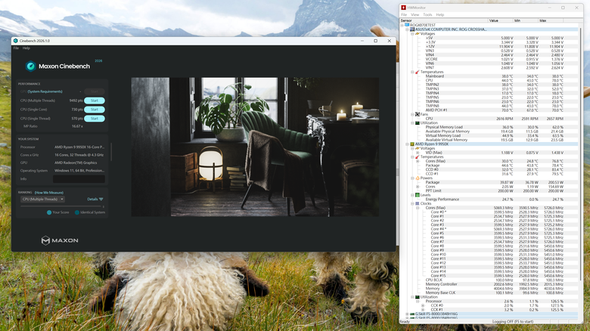Click the Levels icon in HWMonitor

[418, 195]
